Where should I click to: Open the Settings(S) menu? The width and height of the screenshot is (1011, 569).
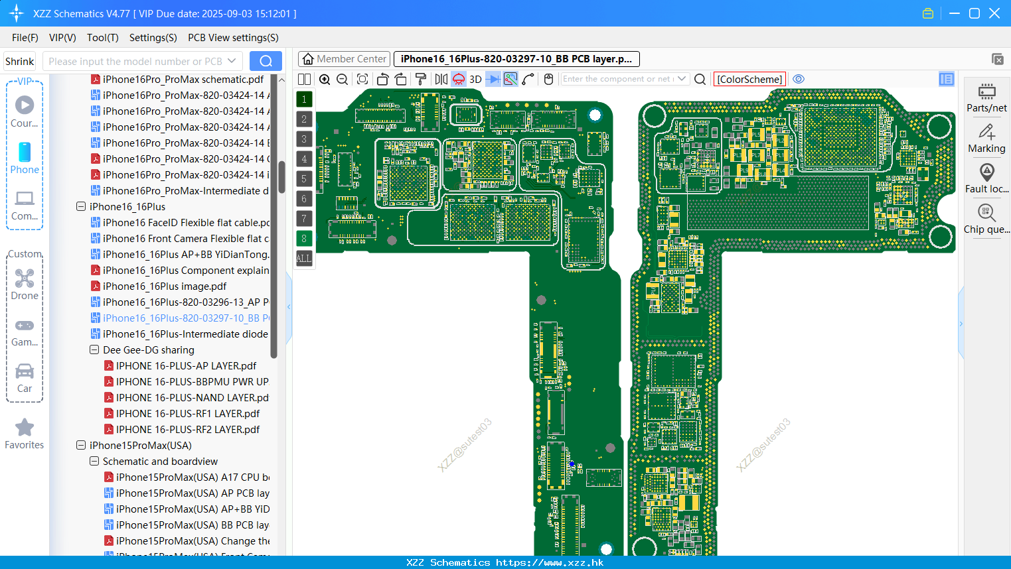coord(153,38)
